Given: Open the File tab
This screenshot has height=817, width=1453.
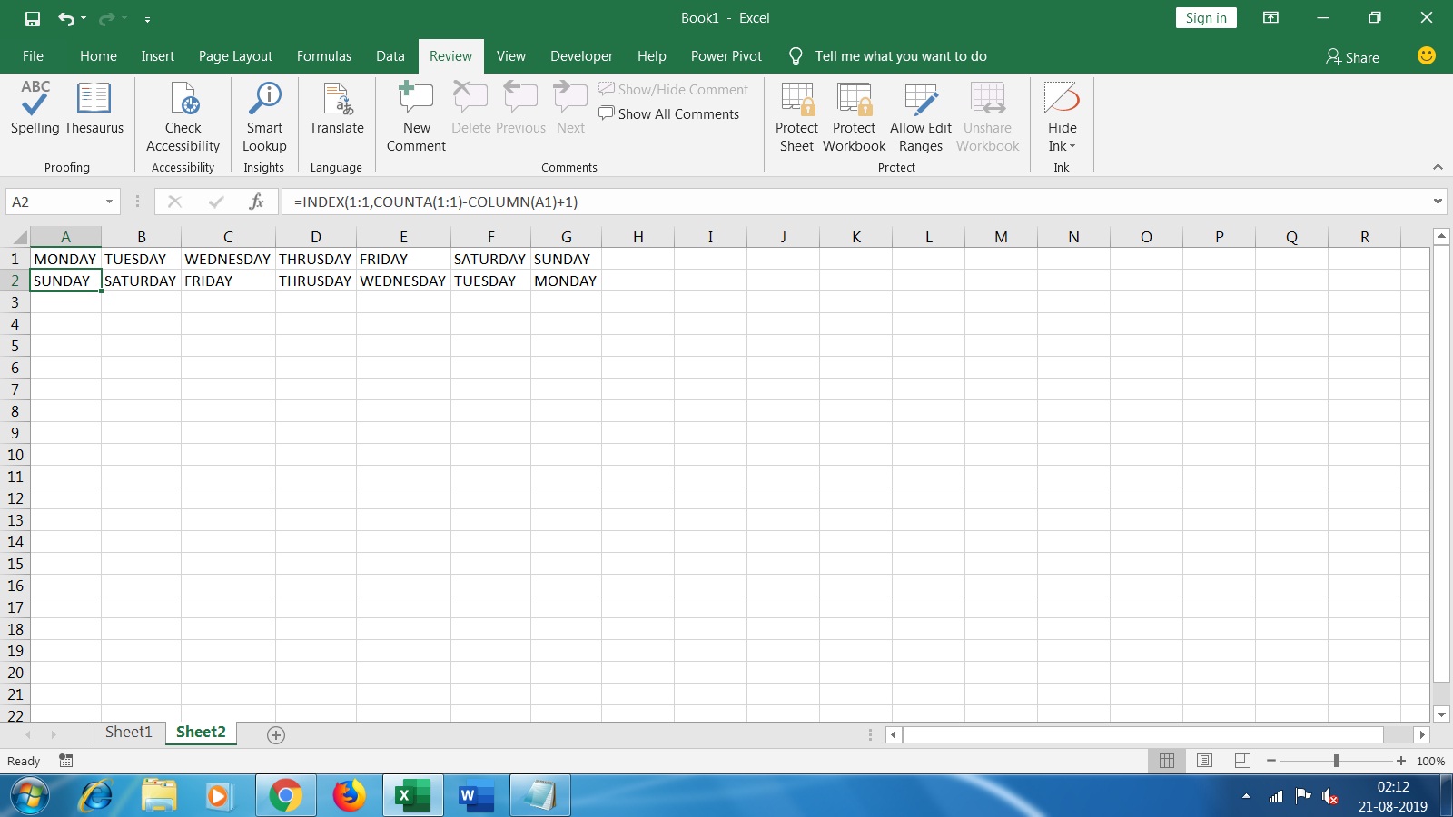Looking at the screenshot, I should pyautogui.click(x=33, y=56).
